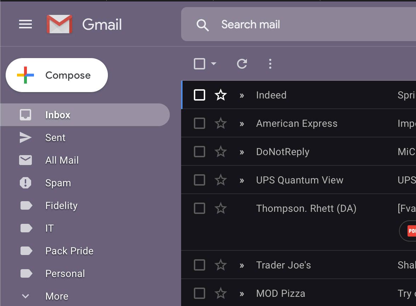The width and height of the screenshot is (416, 306).
Task: Click the PDF attachment chip icon
Action: 411,231
